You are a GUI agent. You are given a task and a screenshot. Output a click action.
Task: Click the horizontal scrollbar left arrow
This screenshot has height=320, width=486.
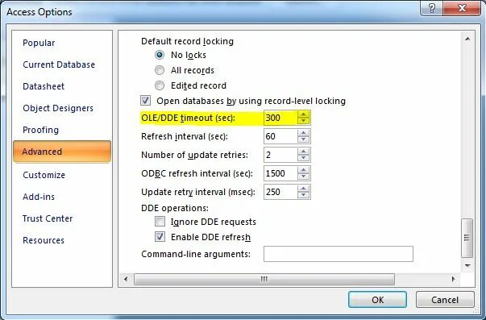click(x=126, y=279)
